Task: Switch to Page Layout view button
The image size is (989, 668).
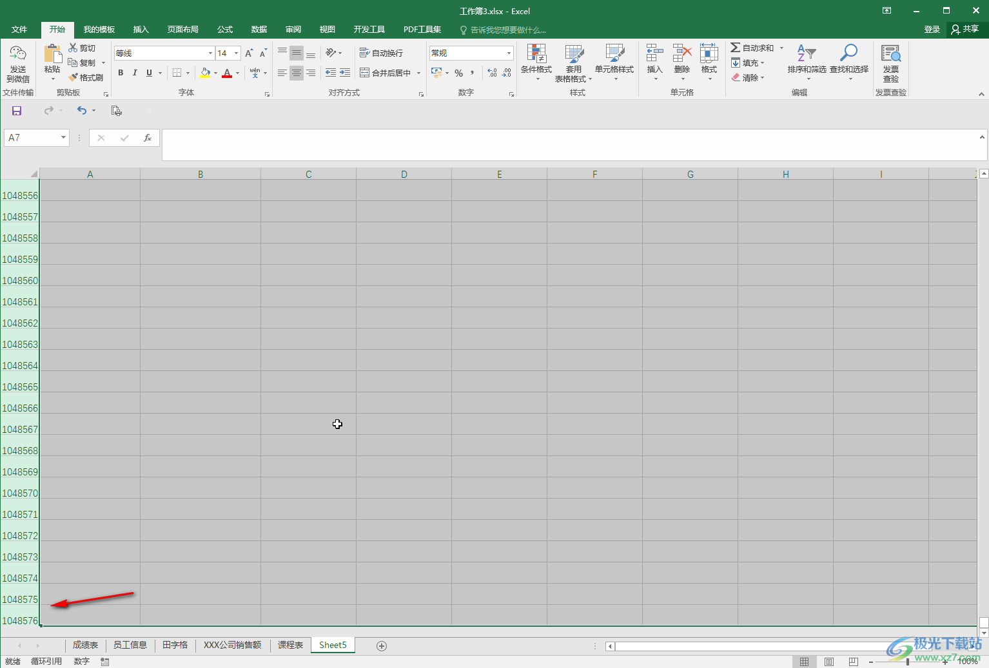Action: click(x=829, y=662)
